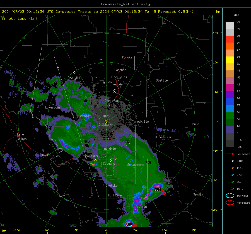This screenshot has height=234, width=251.
Task: Click the Strathmore label
Action: click(136, 165)
